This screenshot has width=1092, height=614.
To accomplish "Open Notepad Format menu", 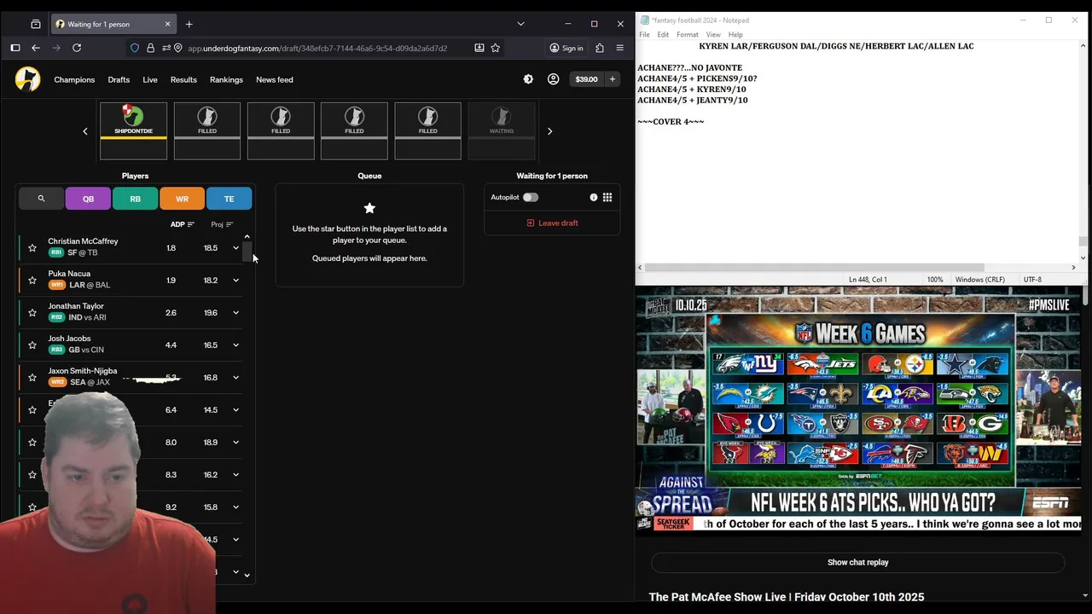I will [688, 35].
